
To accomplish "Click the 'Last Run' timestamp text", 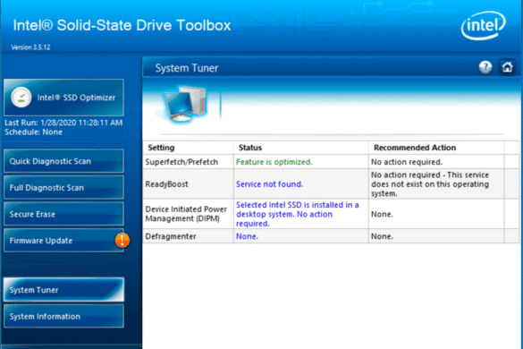I will click(x=63, y=123).
